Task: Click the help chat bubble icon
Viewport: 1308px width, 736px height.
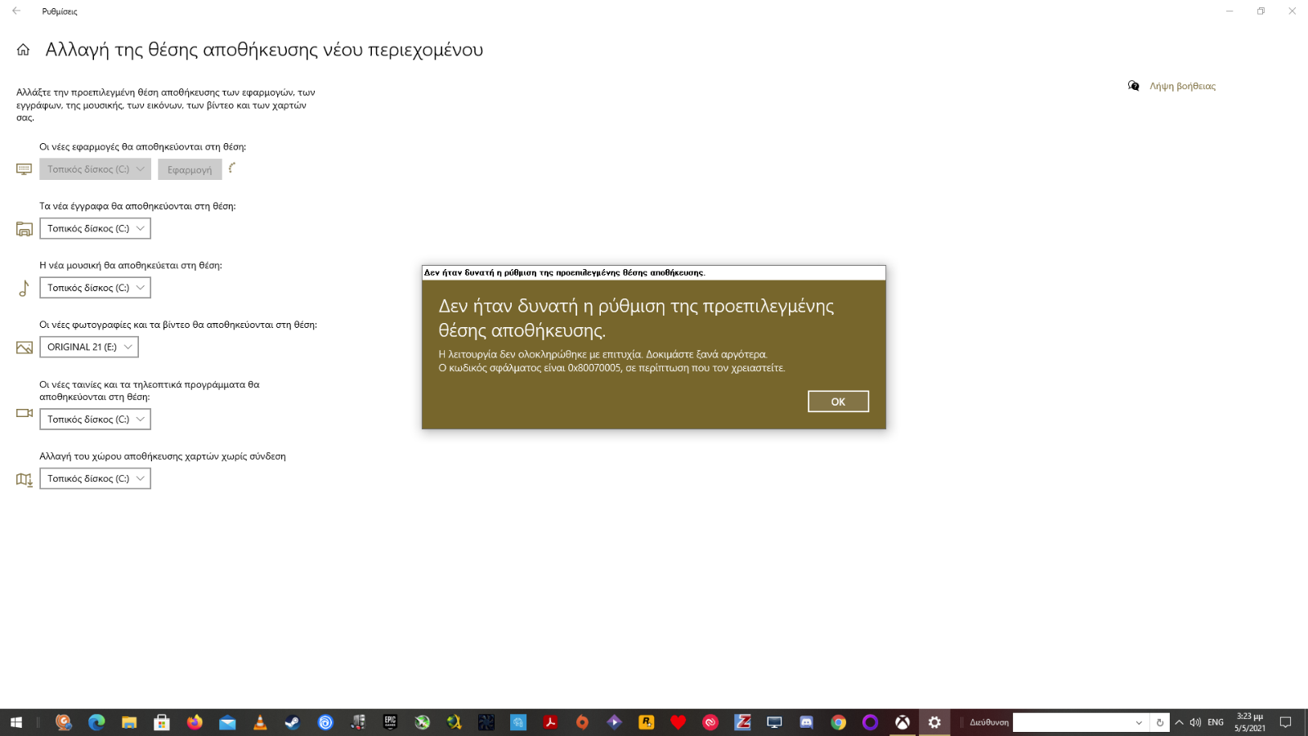Action: [x=1133, y=86]
